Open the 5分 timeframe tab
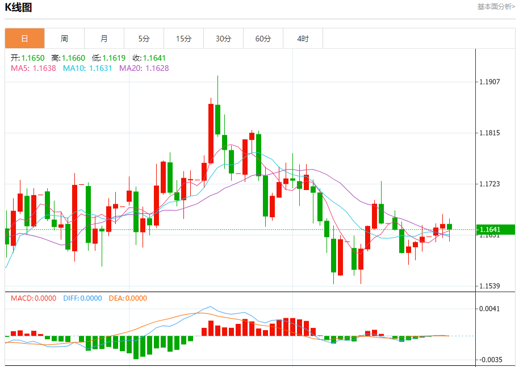The width and height of the screenshot is (519, 367). 144,39
